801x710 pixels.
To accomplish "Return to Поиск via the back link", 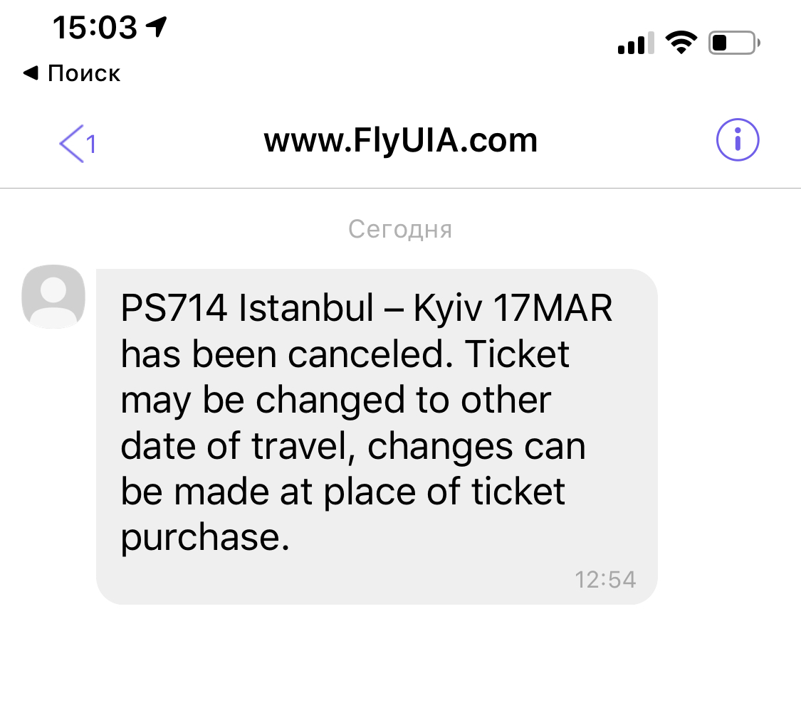I will click(x=72, y=73).
